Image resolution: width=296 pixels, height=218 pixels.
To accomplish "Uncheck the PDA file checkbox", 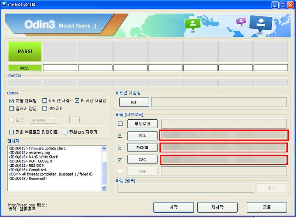I will pyautogui.click(x=120, y=136).
